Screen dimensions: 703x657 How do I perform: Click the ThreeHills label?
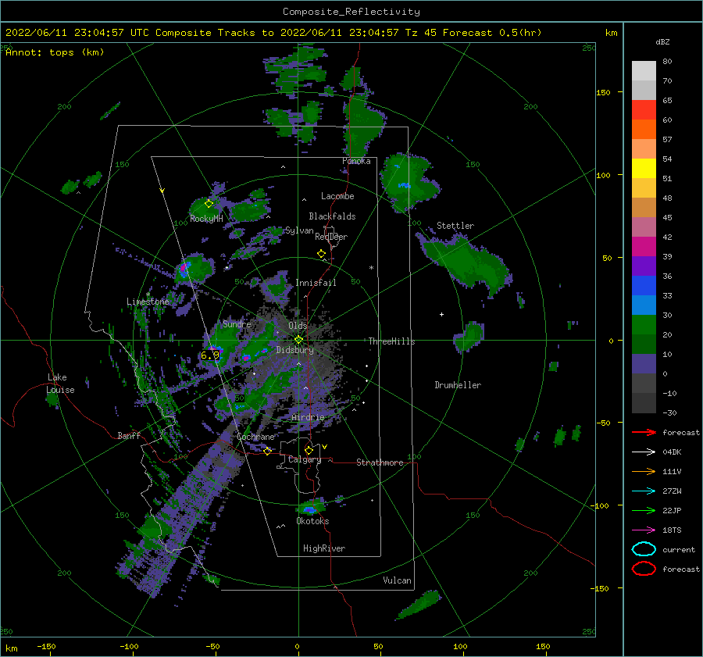pyautogui.click(x=392, y=341)
